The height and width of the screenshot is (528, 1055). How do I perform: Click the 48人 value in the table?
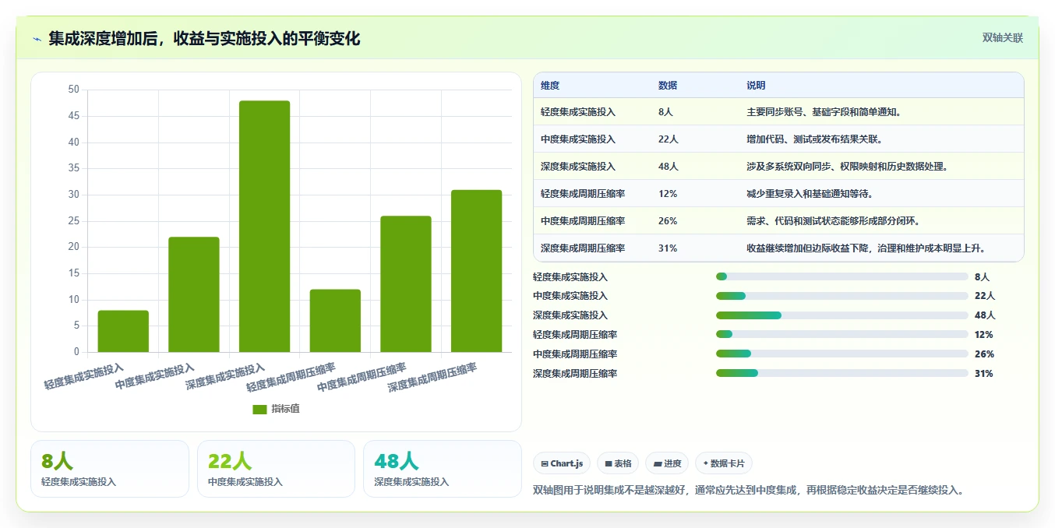669,167
